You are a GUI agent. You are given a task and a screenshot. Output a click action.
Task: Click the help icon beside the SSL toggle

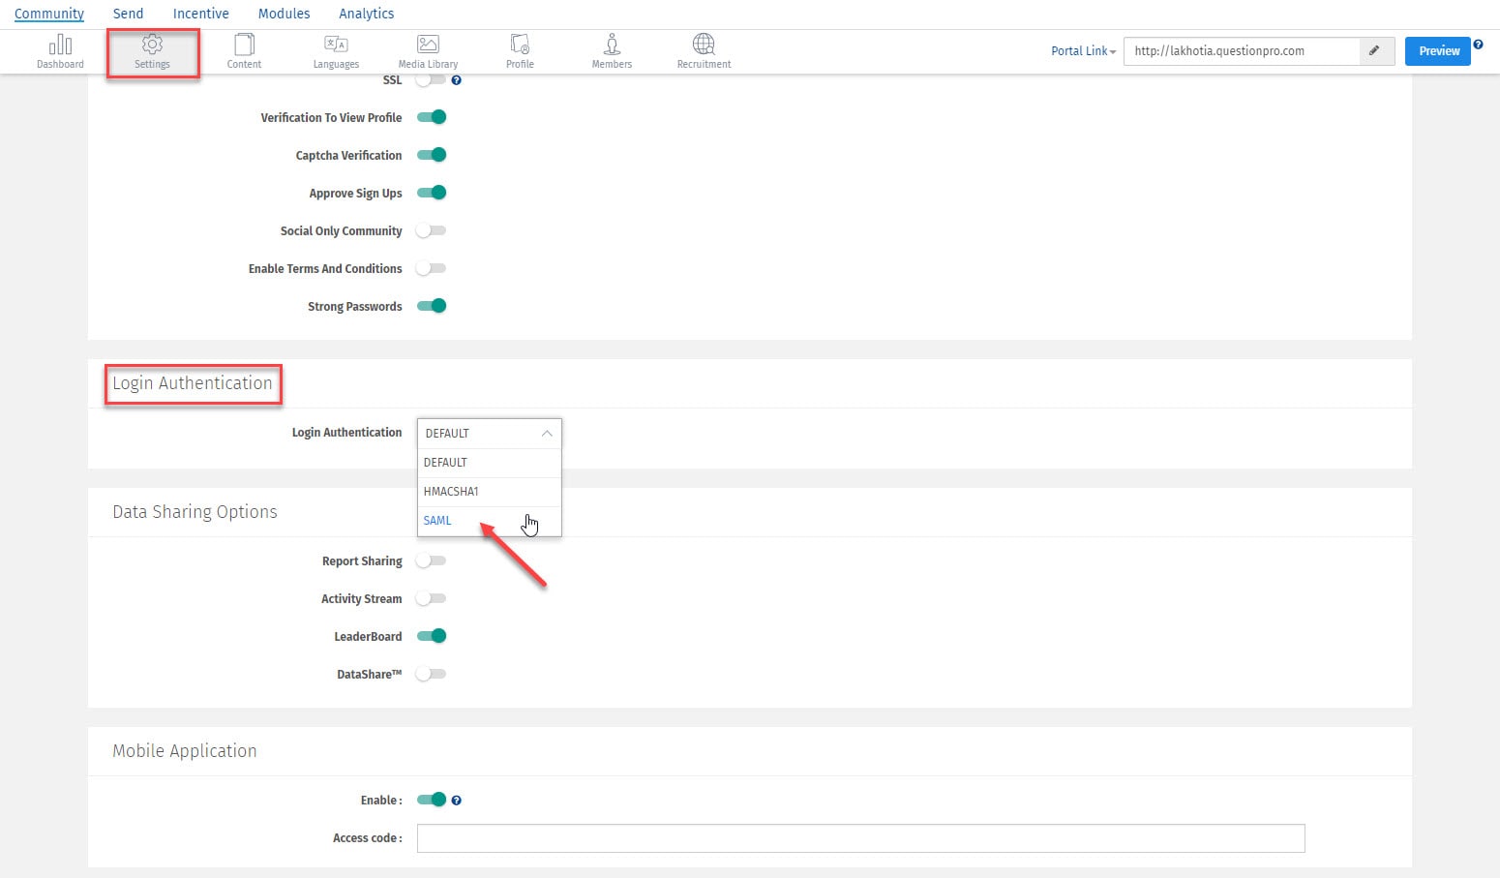(457, 80)
